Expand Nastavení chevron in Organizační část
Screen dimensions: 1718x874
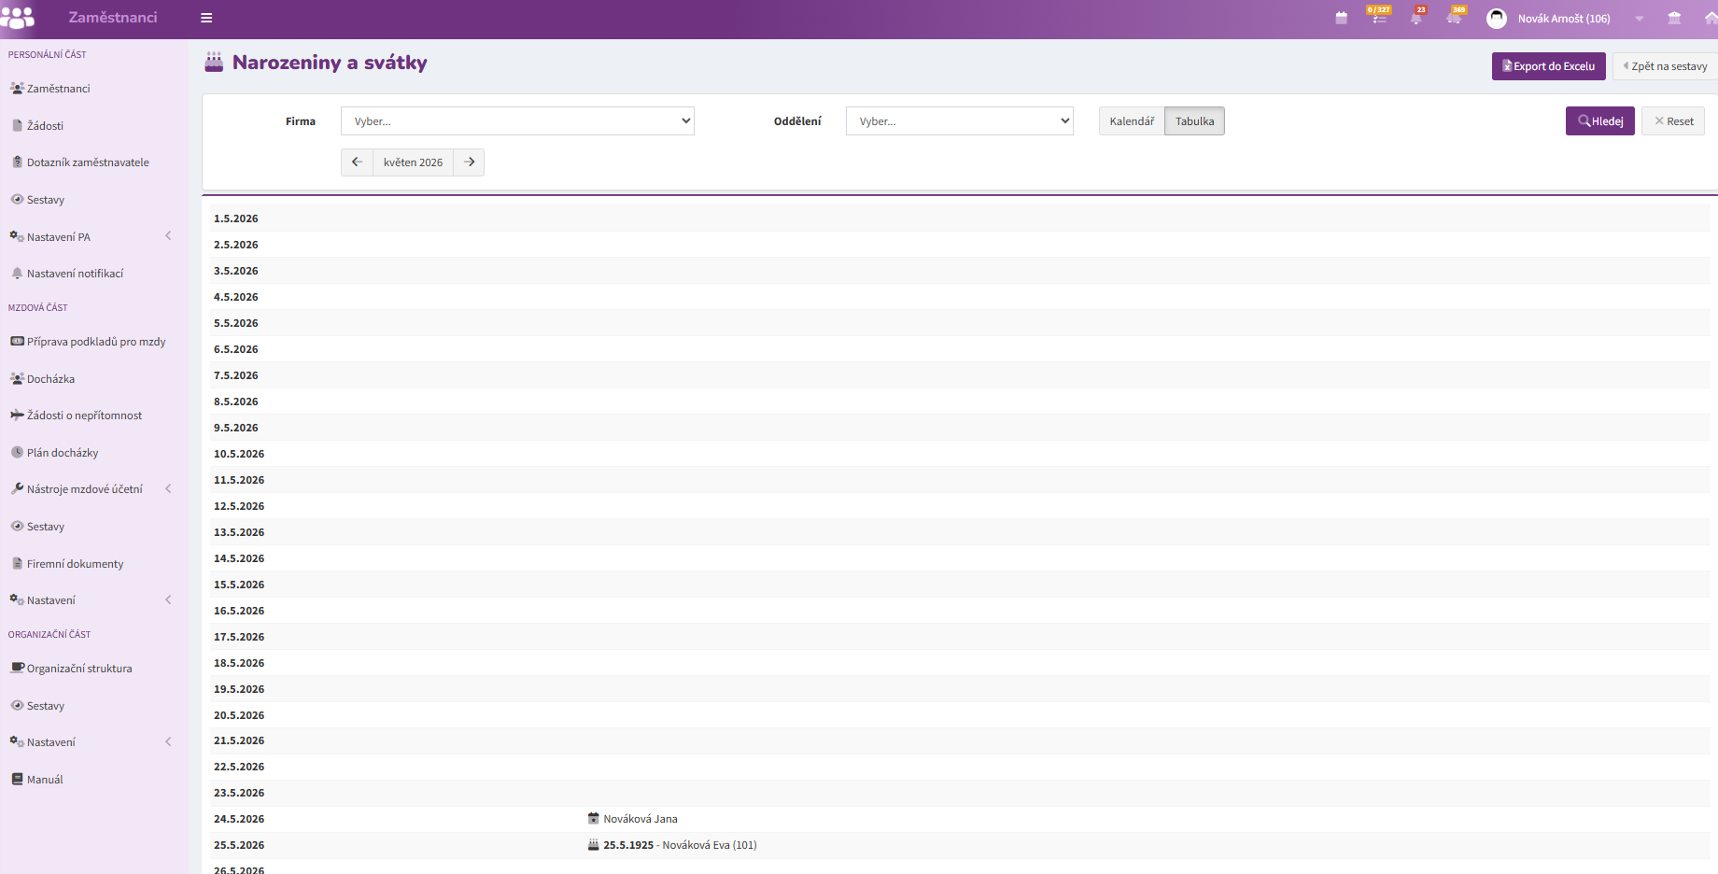point(168,741)
